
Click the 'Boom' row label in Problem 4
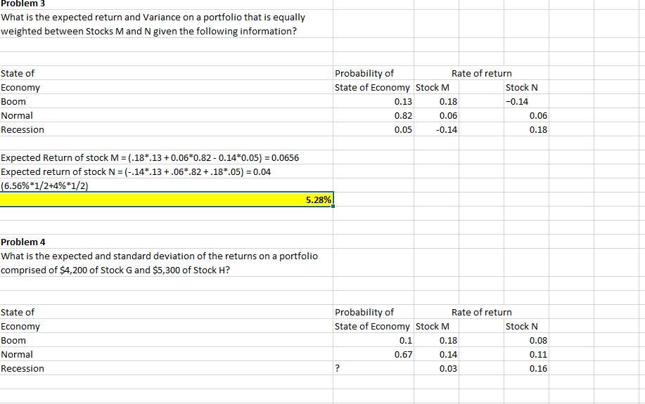click(x=13, y=340)
